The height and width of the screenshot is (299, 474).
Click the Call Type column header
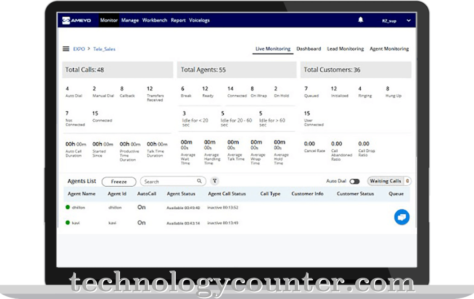pyautogui.click(x=270, y=193)
